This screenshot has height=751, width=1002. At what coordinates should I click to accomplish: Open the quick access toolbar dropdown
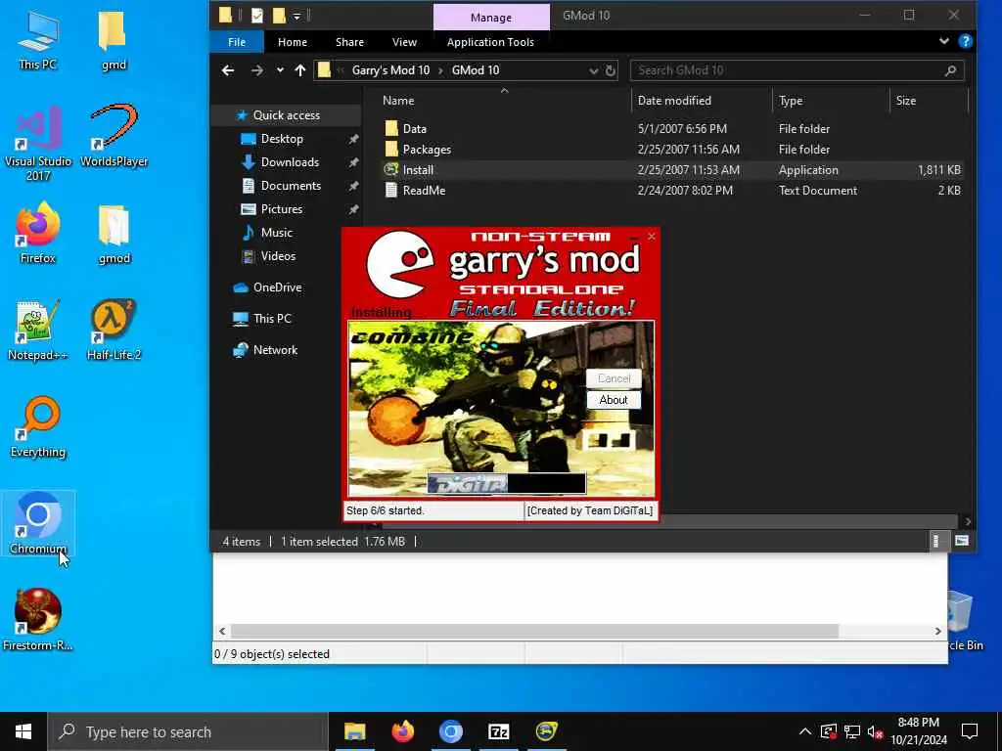click(297, 16)
